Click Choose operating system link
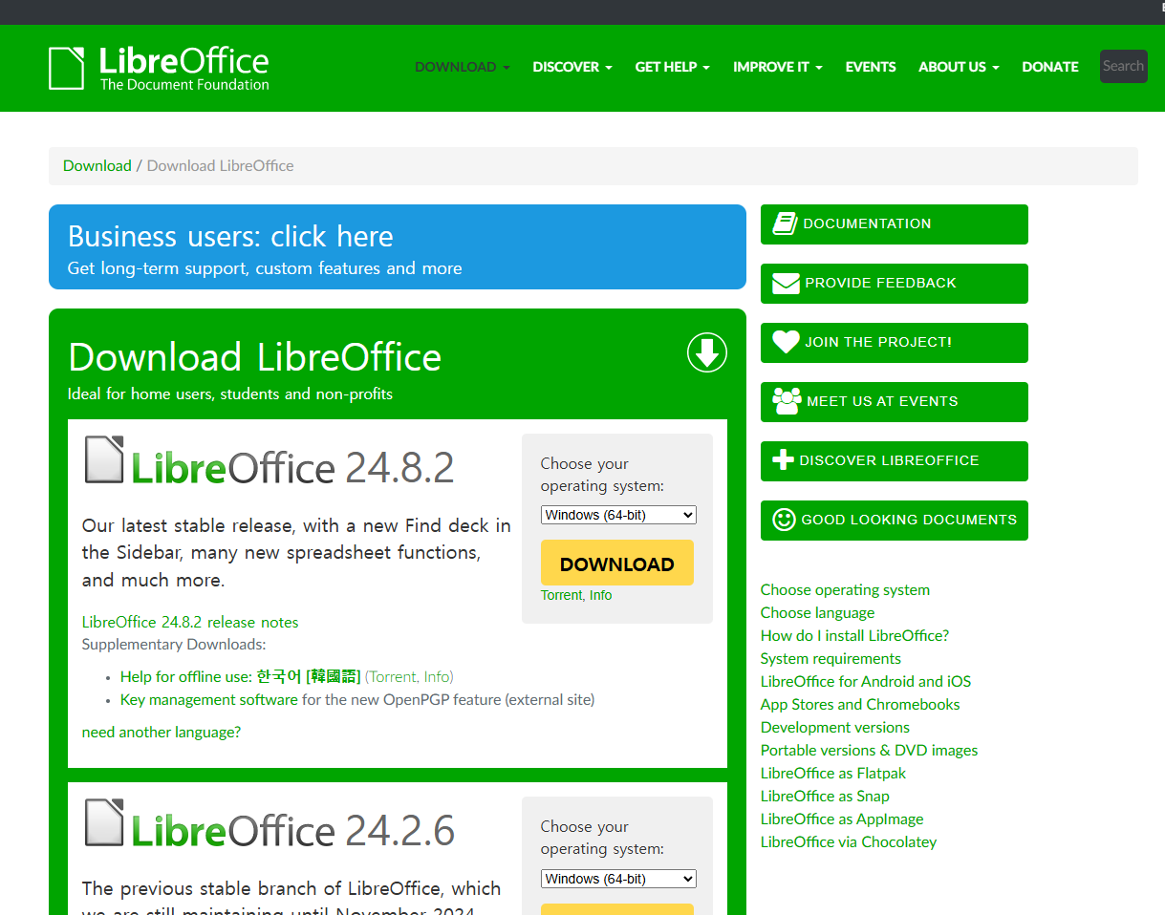Screen dimensions: 1165x915 point(845,589)
